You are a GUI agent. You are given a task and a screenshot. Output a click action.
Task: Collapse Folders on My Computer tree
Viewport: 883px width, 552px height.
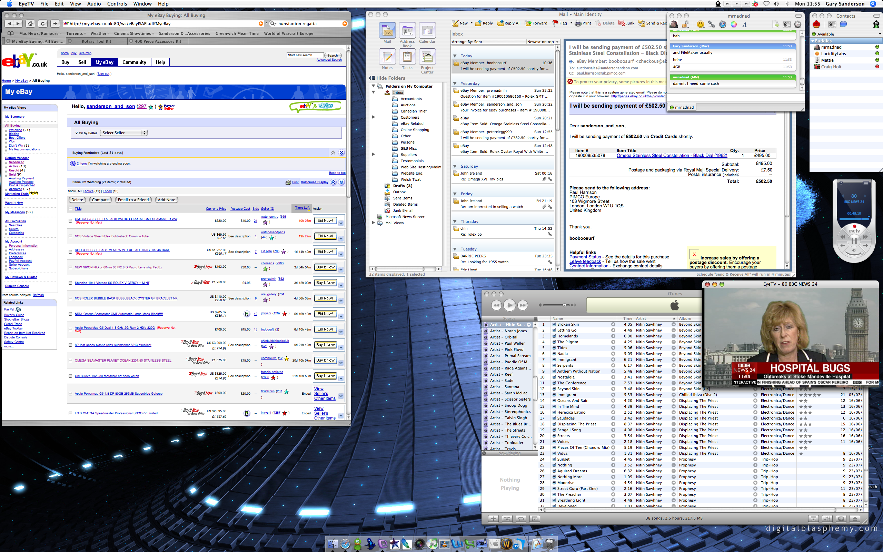pyautogui.click(x=374, y=86)
